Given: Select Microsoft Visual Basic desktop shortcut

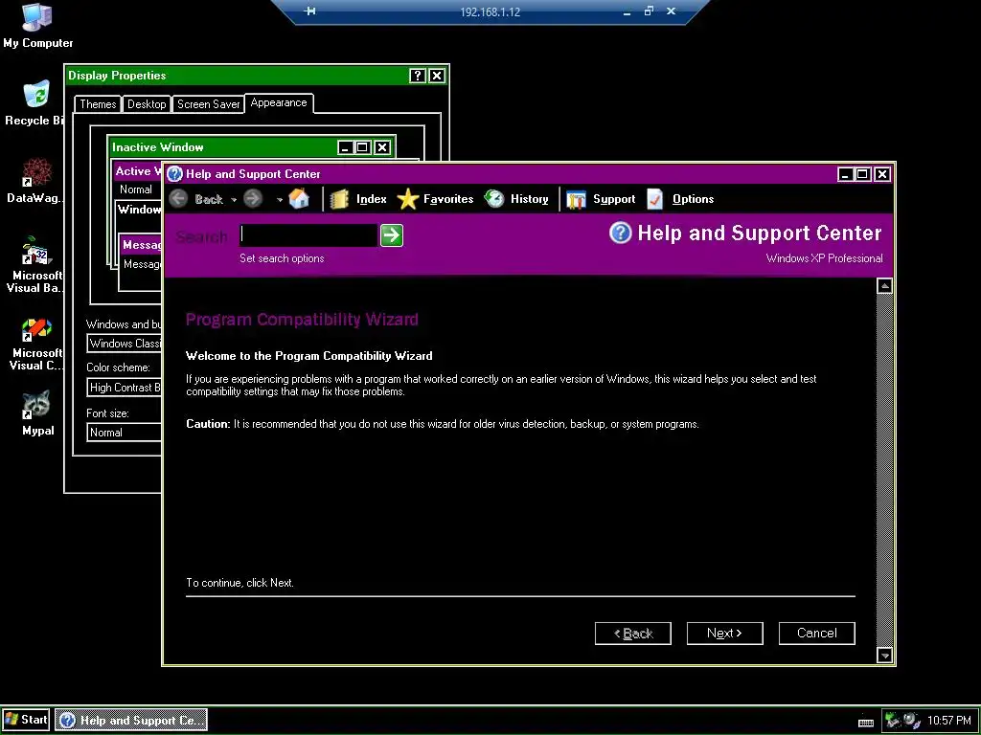Looking at the screenshot, I should pos(34,264).
